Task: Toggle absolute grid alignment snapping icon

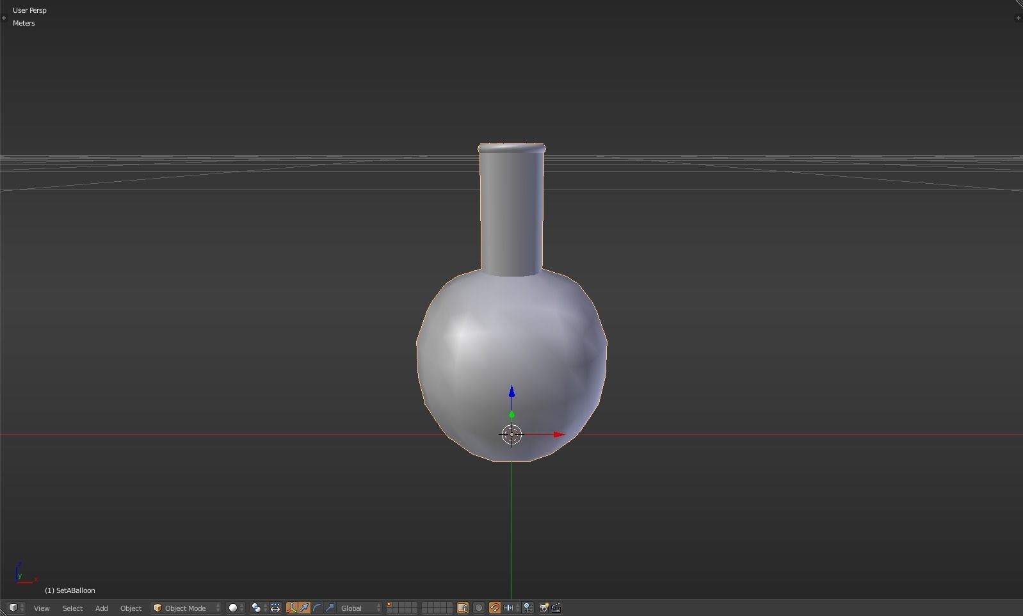Action: [528, 608]
